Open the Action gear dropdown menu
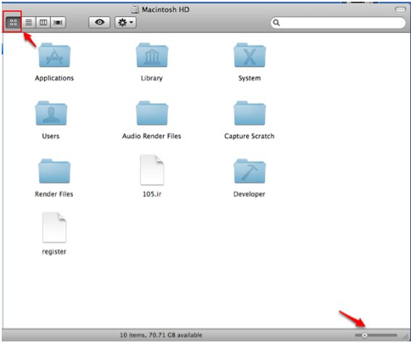The image size is (411, 343). click(126, 22)
